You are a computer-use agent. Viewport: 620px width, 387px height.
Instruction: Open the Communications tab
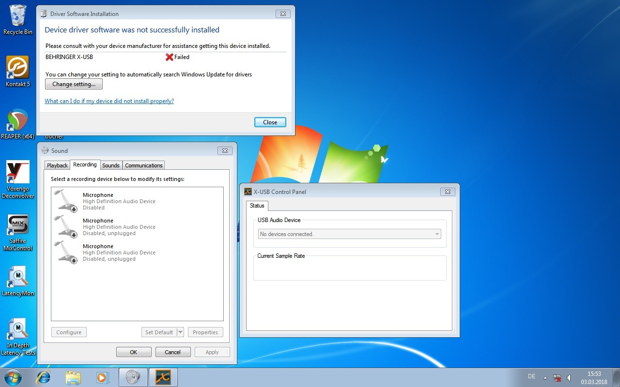[x=143, y=165]
